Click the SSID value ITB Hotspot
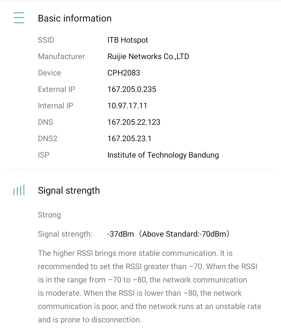The image size is (281, 336). click(x=128, y=40)
